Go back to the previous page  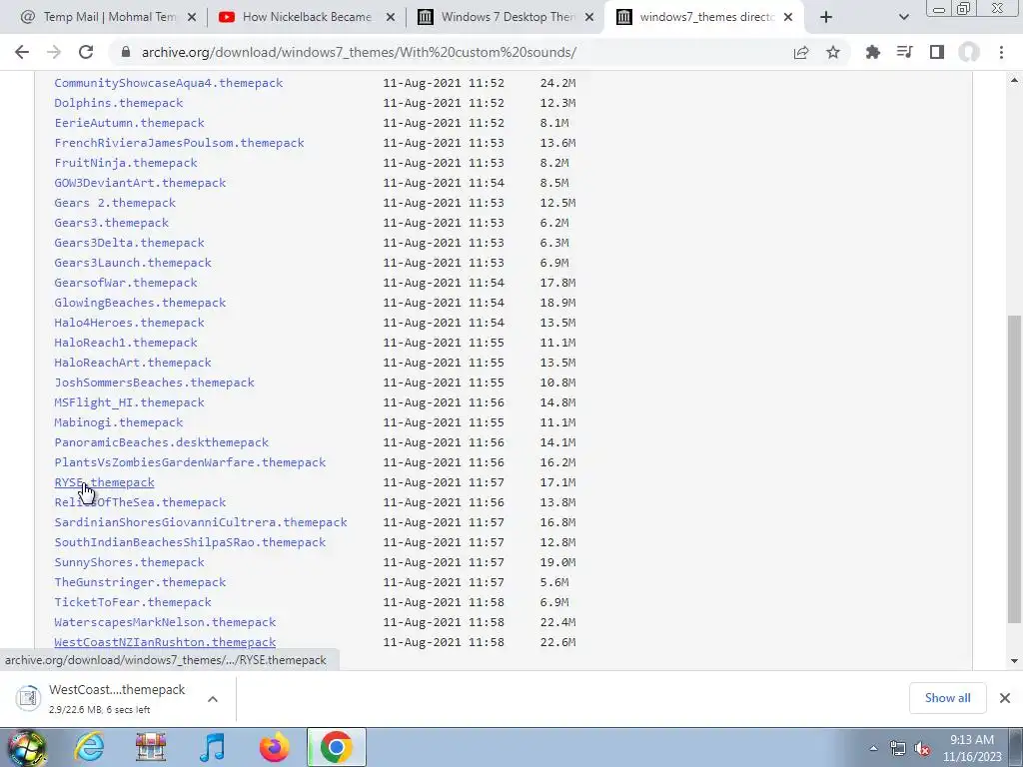22,52
